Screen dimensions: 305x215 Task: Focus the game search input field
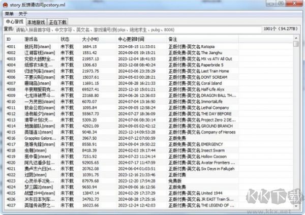click(x=138, y=30)
